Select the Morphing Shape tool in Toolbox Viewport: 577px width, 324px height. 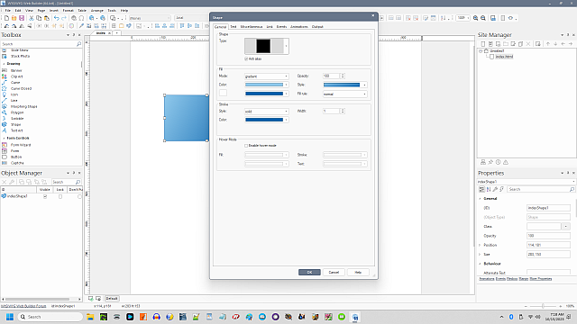(24, 106)
